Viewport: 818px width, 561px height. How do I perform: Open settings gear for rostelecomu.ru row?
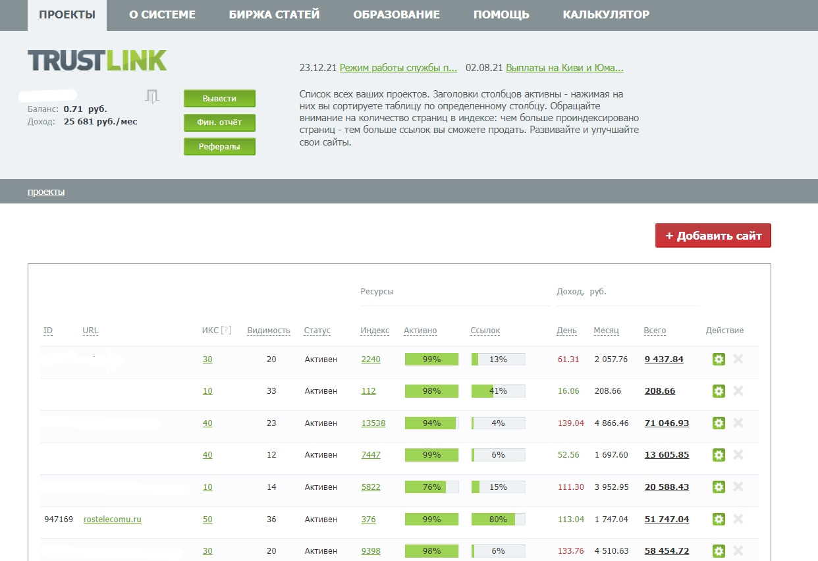719,519
